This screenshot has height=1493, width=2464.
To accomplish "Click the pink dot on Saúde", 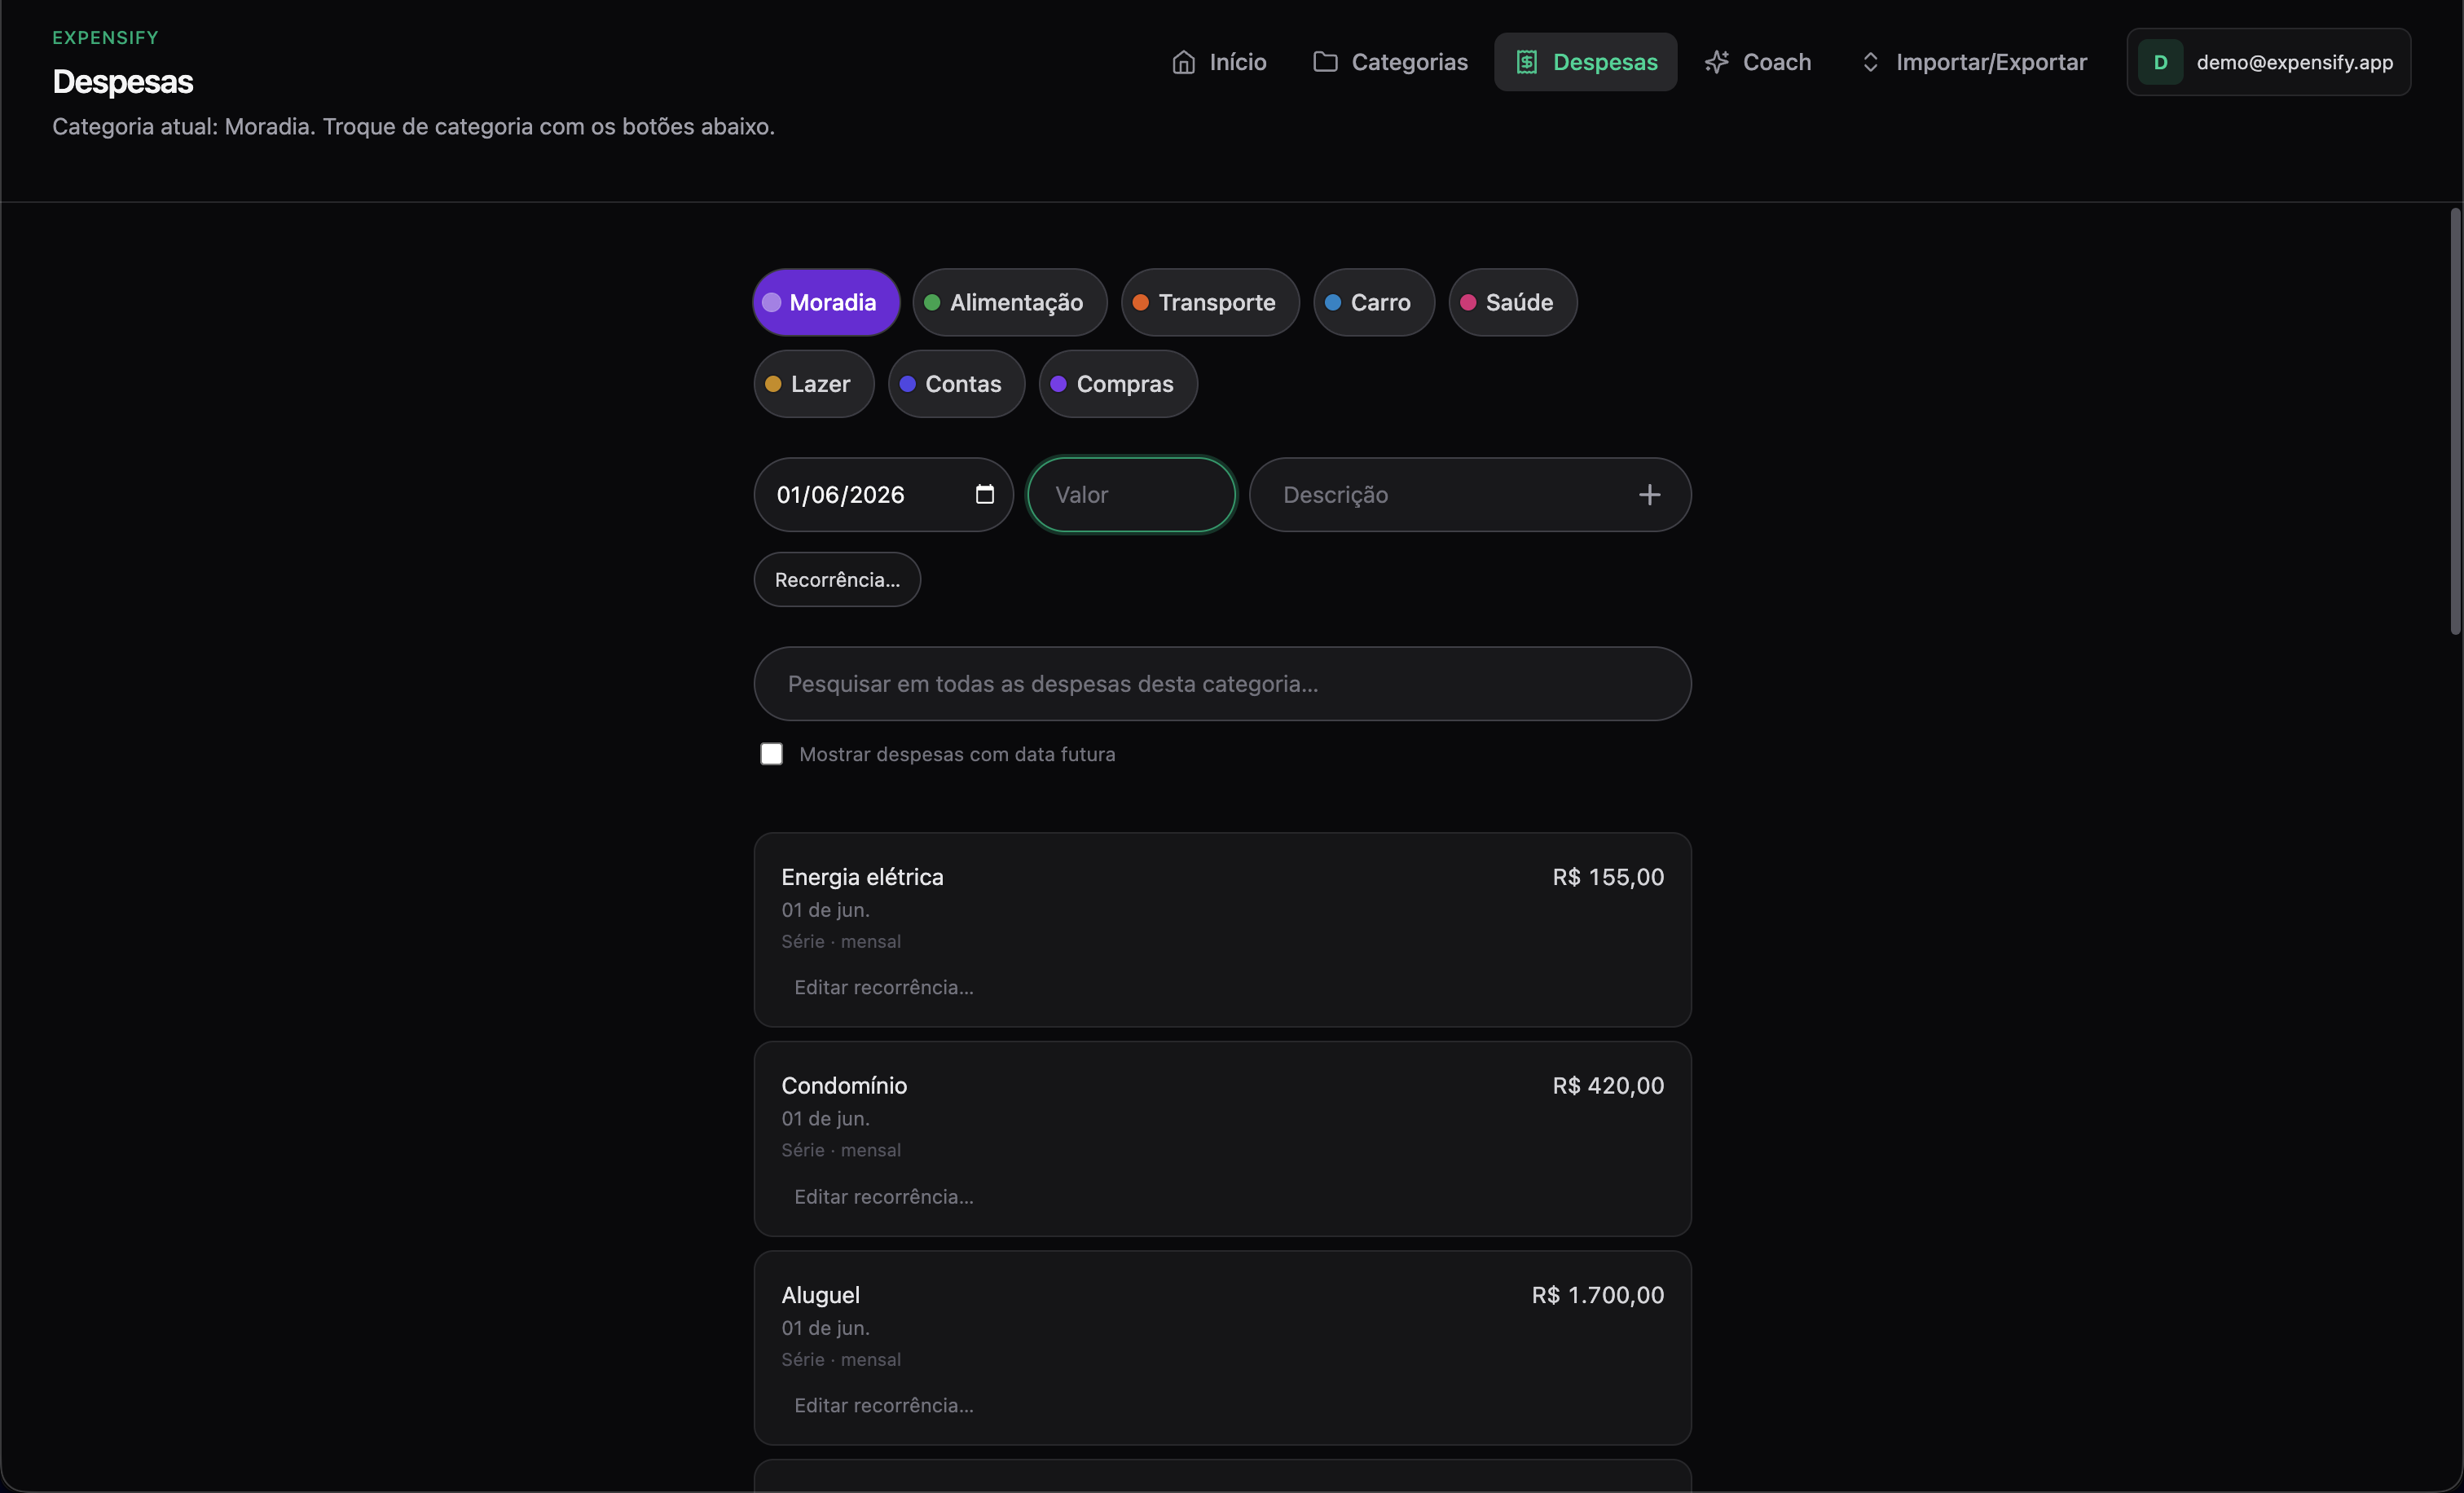I will click(x=1468, y=302).
